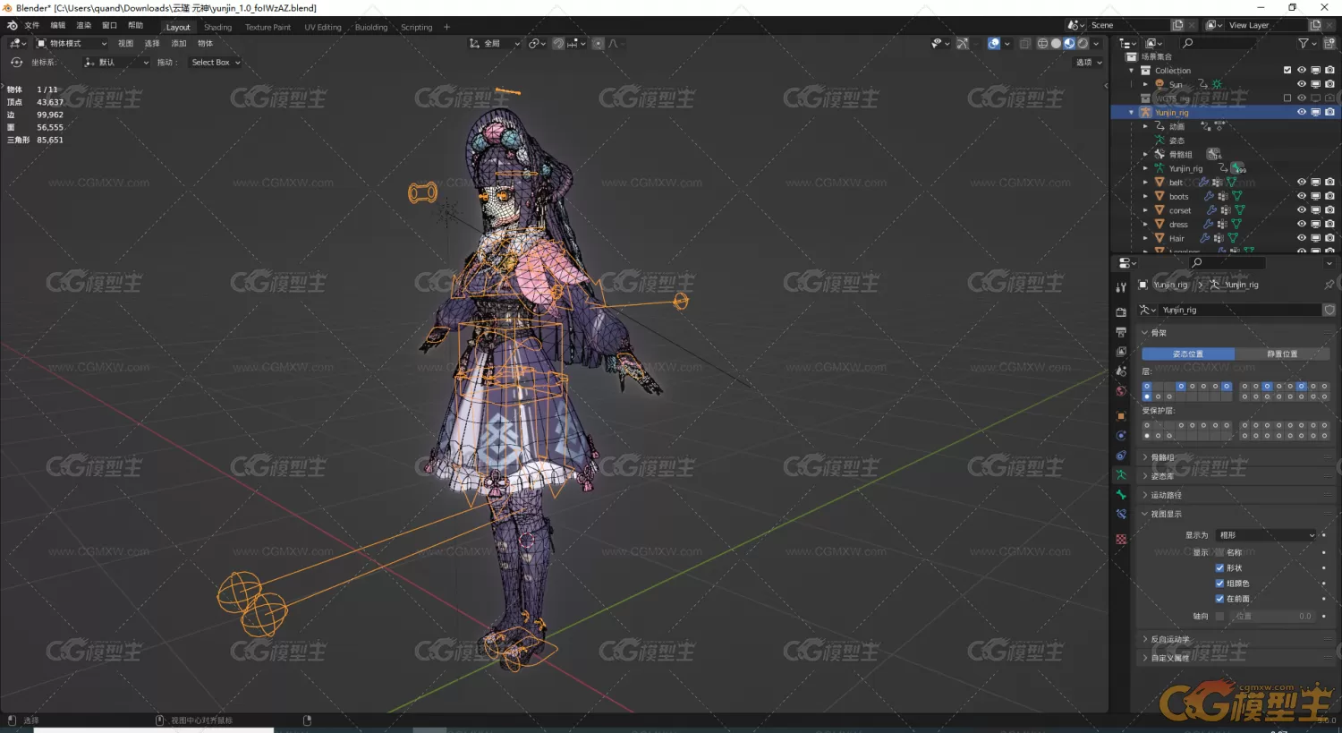The image size is (1342, 733).
Task: Uncheck the 形状 display checkbox
Action: click(x=1219, y=567)
